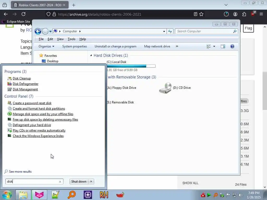Image resolution: width=267 pixels, height=200 pixels.
Task: Open the purple chip taskbar app
Action: pyautogui.click(x=88, y=195)
